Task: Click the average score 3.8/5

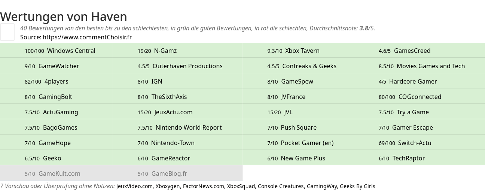Action: pos(367,28)
